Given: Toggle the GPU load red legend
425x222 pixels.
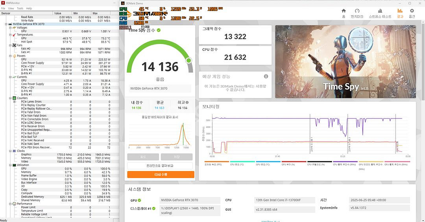Looking at the screenshot, I should pos(294,163).
